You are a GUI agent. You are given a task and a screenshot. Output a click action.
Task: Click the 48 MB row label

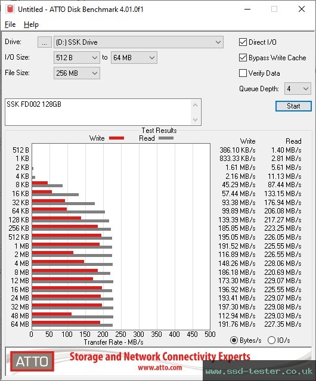(x=20, y=315)
